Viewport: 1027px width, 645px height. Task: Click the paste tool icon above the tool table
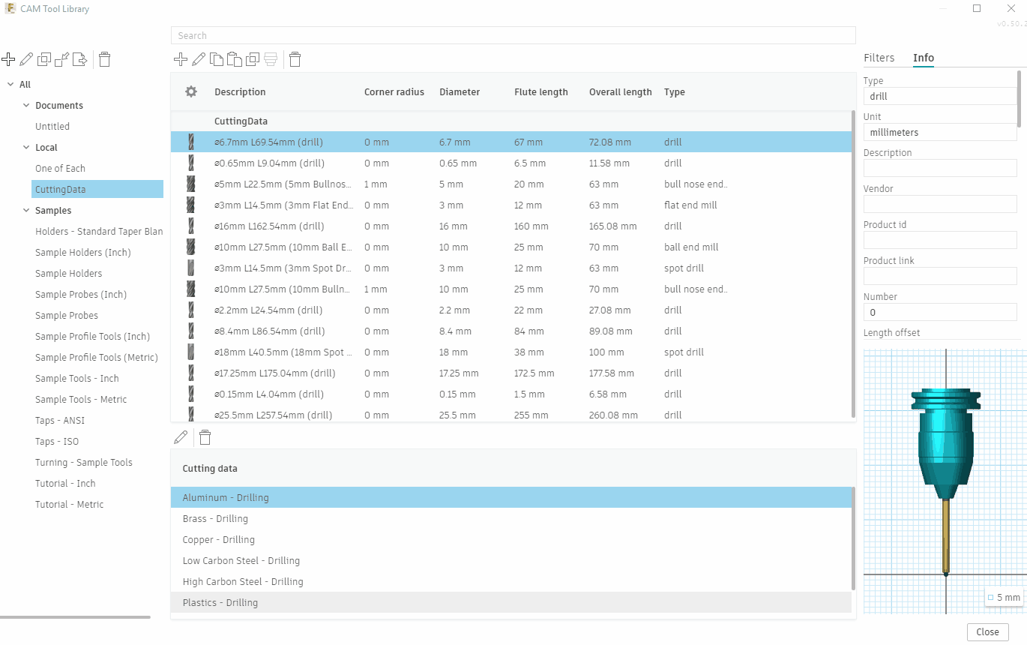click(235, 59)
